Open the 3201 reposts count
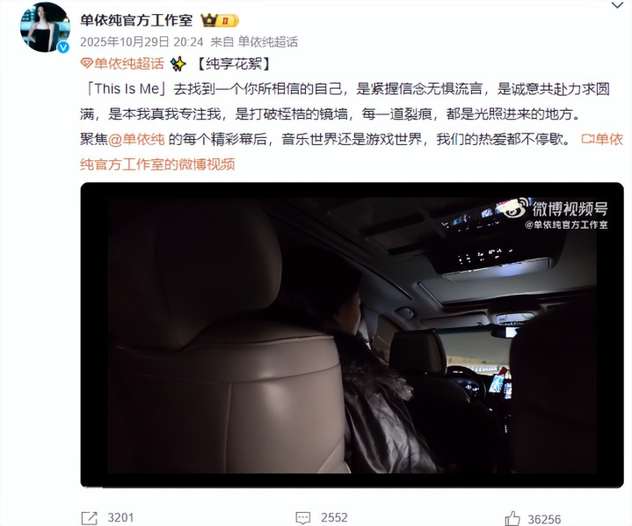Screen dimensions: 632x526 point(120,517)
